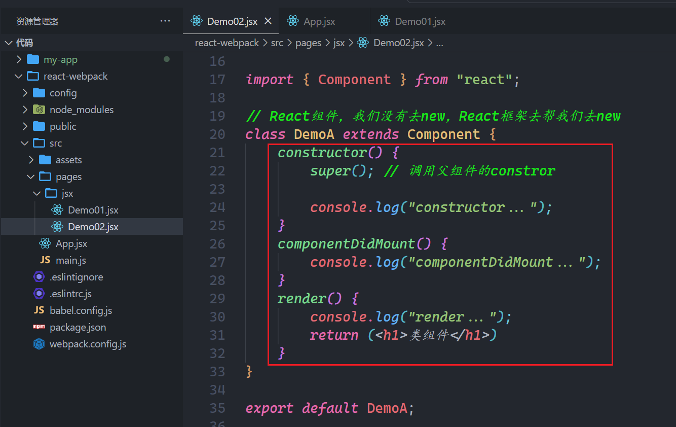Click the config folder icon
The height and width of the screenshot is (427, 676).
click(39, 93)
